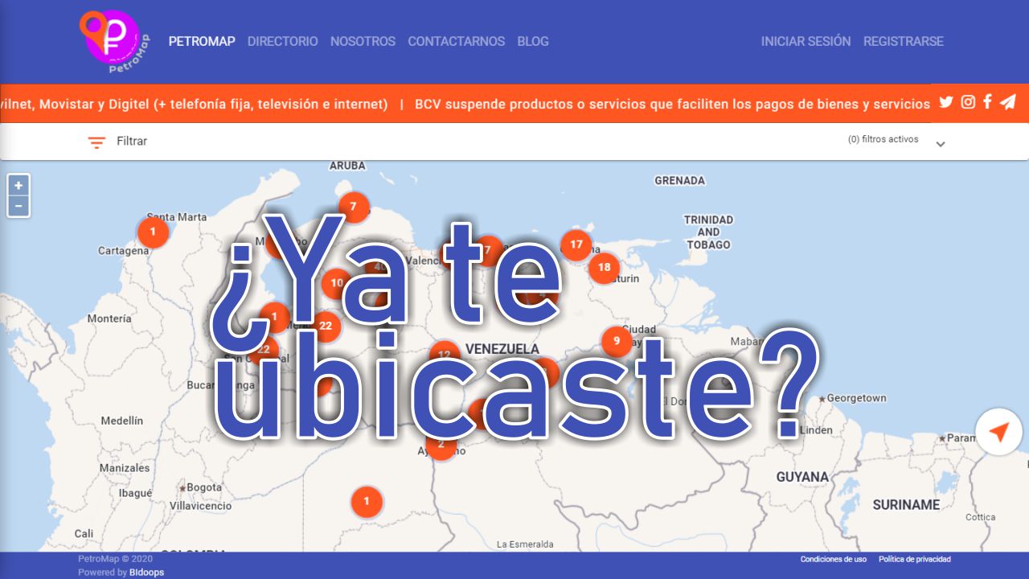Click the BCV suspende productos news headline
Screen dimensions: 1029x579
(x=672, y=104)
